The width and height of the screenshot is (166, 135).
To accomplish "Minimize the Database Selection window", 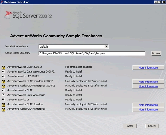I will (156, 2).
